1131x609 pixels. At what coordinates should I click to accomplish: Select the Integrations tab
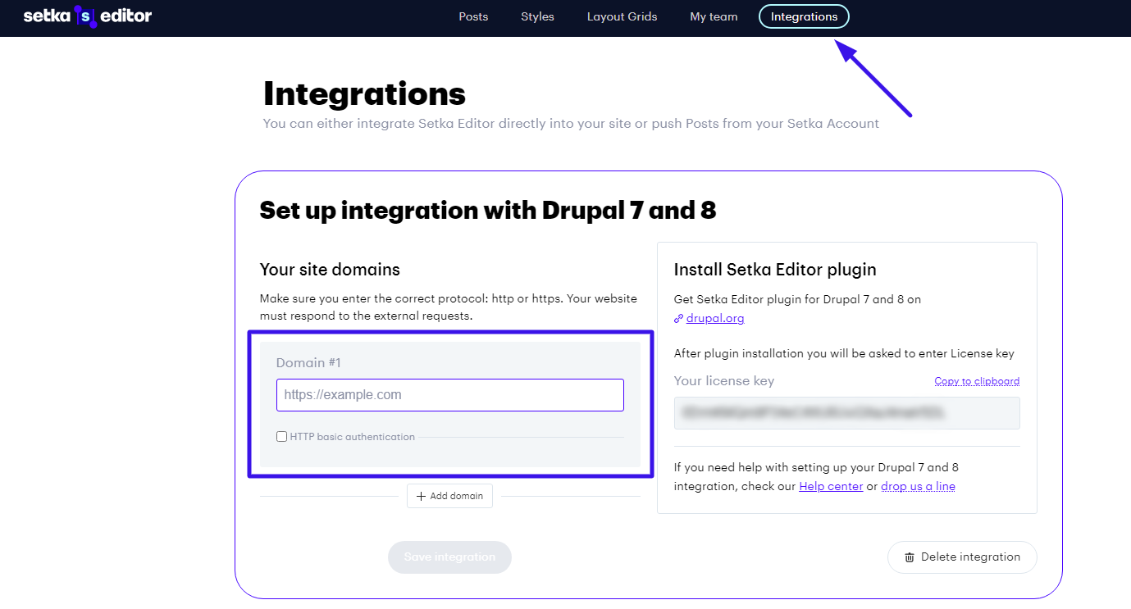tap(804, 16)
